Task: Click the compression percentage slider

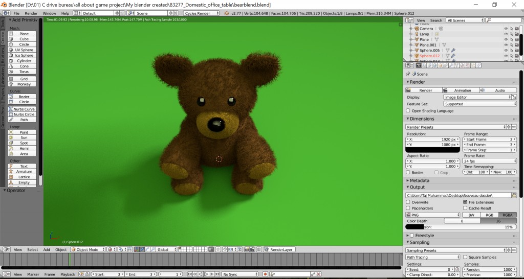Action: (461, 226)
